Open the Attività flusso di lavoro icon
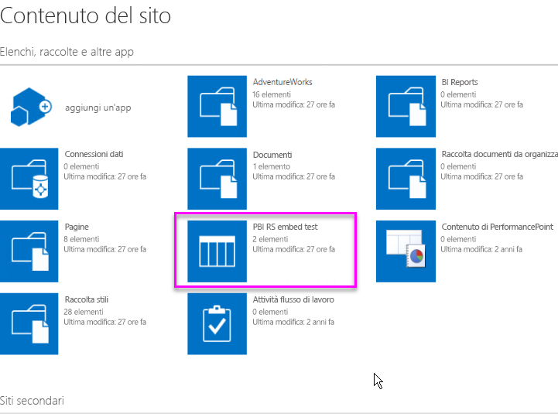558x417 pixels. [217, 324]
